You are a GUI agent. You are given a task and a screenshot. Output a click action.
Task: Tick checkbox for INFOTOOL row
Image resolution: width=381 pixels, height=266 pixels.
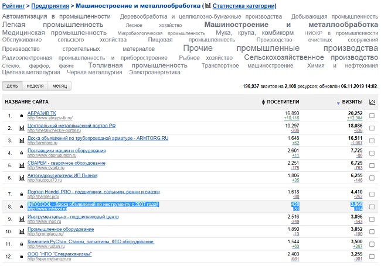tap(372, 206)
